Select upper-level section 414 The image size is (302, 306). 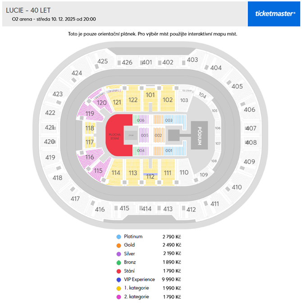pyautogui.click(x=146, y=209)
